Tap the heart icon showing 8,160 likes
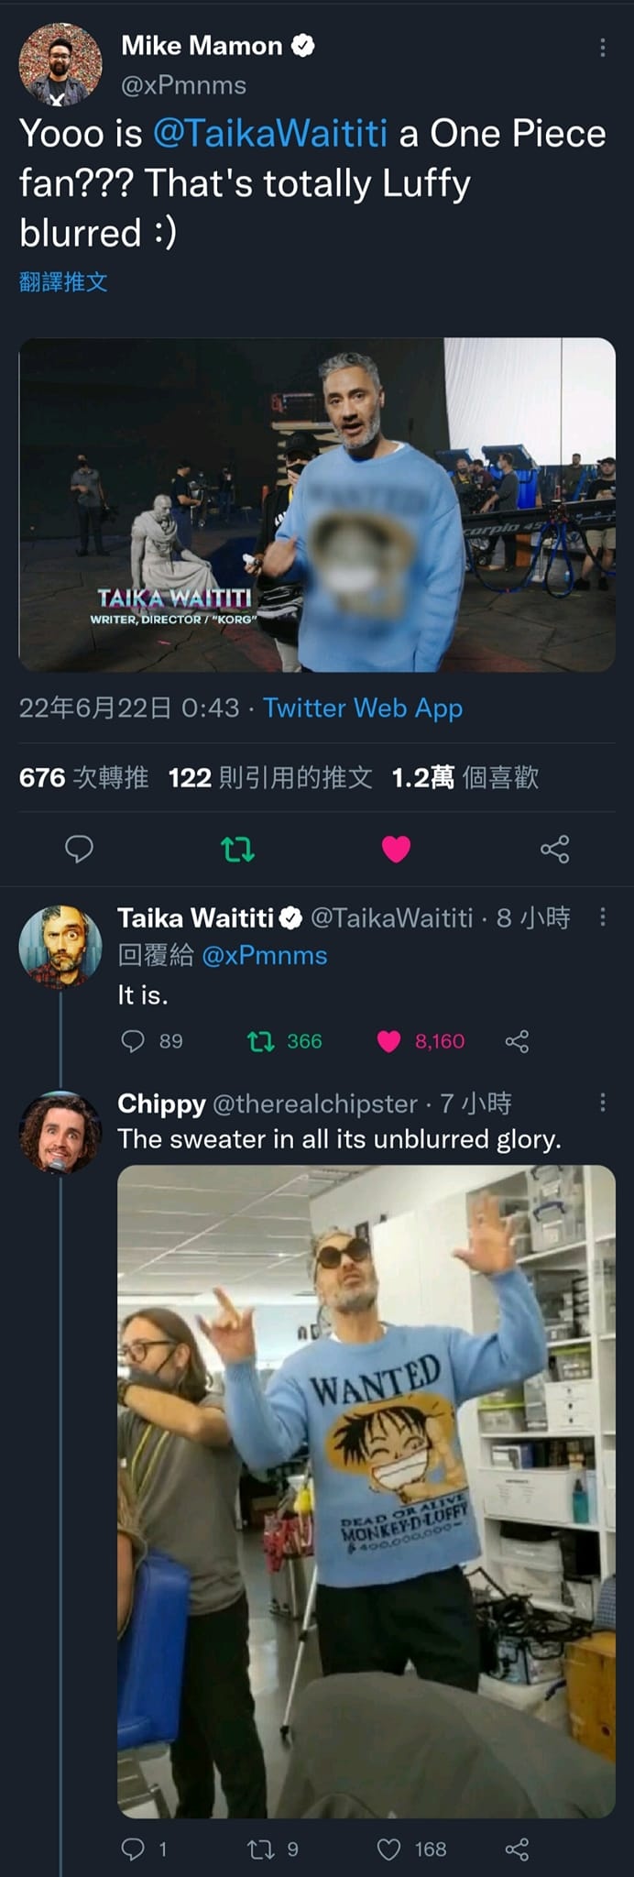634x1877 pixels. (x=389, y=1041)
